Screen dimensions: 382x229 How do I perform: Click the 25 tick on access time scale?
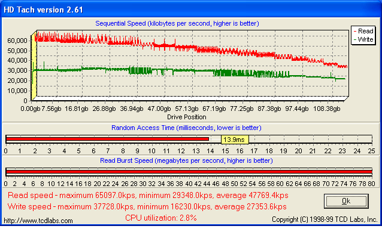click(x=371, y=151)
